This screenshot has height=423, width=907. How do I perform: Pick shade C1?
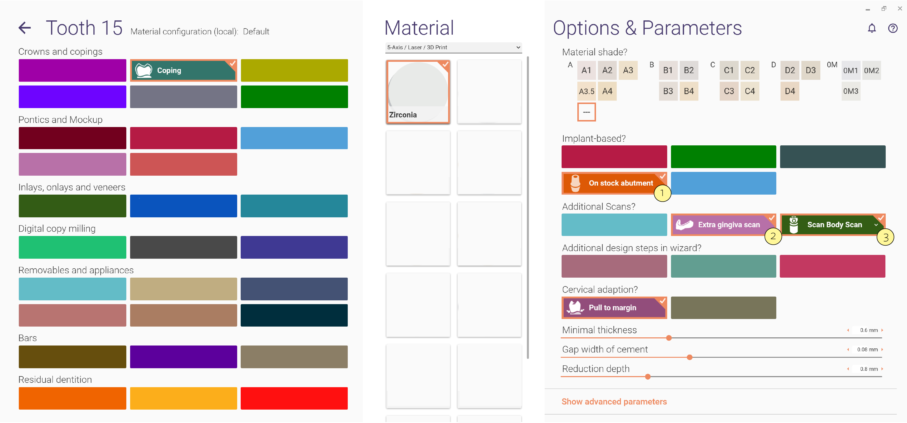(x=729, y=70)
